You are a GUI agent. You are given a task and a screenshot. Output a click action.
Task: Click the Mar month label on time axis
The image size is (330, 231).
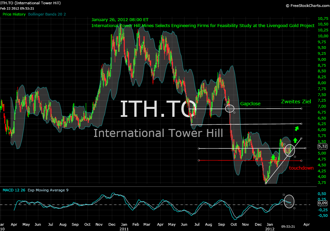click(x=147, y=224)
